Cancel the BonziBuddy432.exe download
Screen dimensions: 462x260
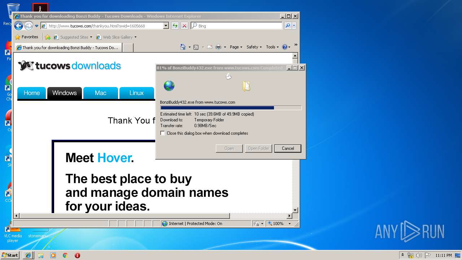coord(288,148)
